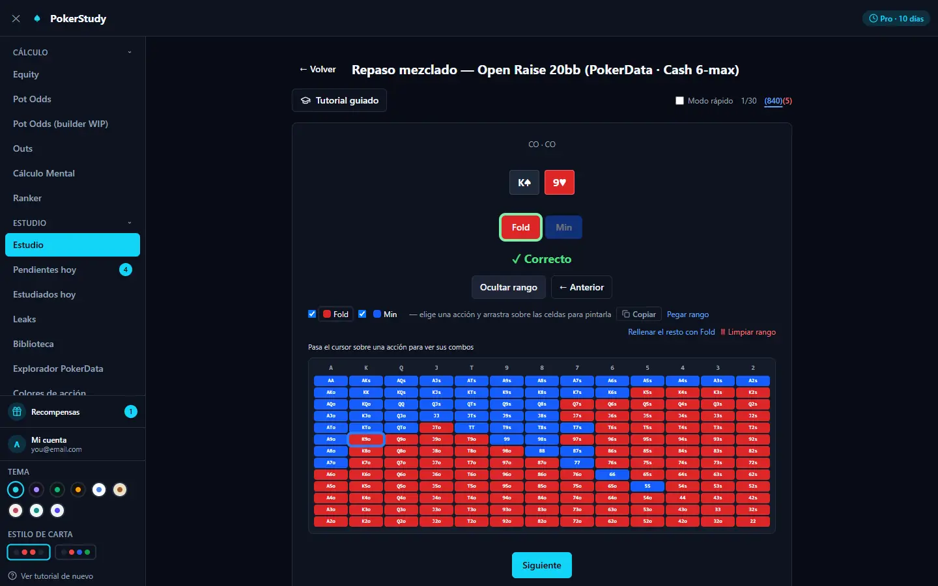Click the PokerStudy spade logo icon
This screenshot has height=586, width=938.
pyautogui.click(x=37, y=19)
